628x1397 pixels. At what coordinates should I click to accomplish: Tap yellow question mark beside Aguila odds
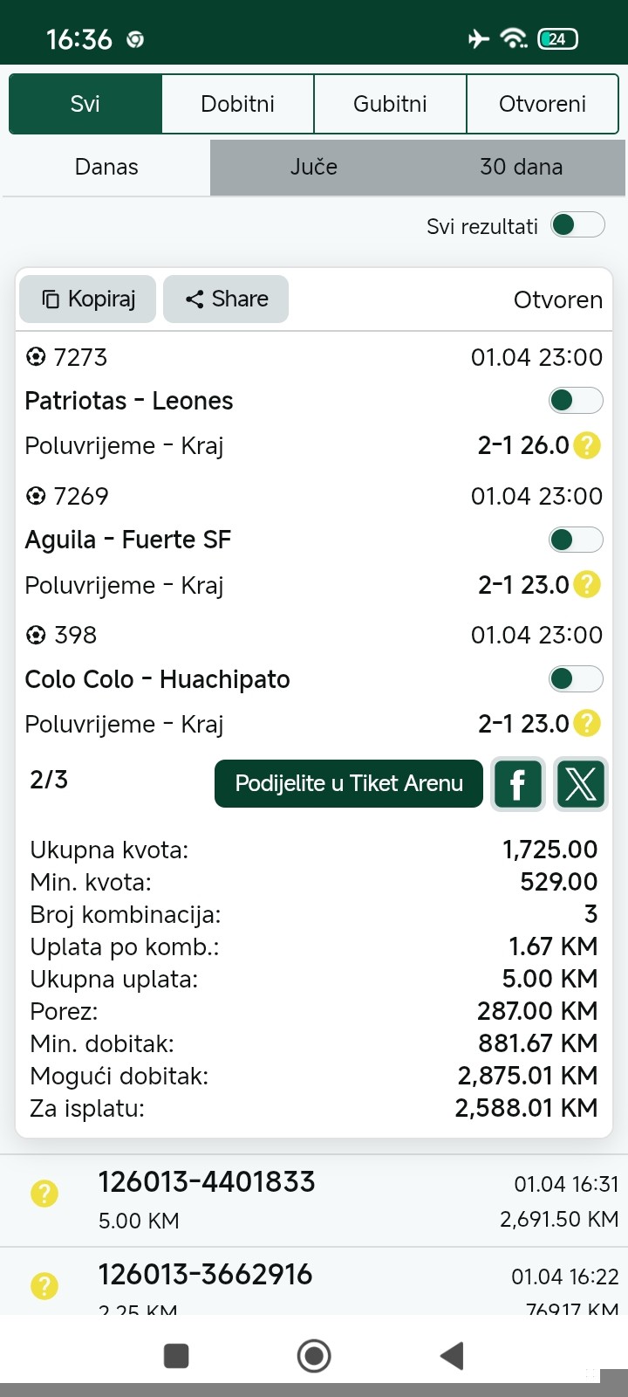point(587,584)
